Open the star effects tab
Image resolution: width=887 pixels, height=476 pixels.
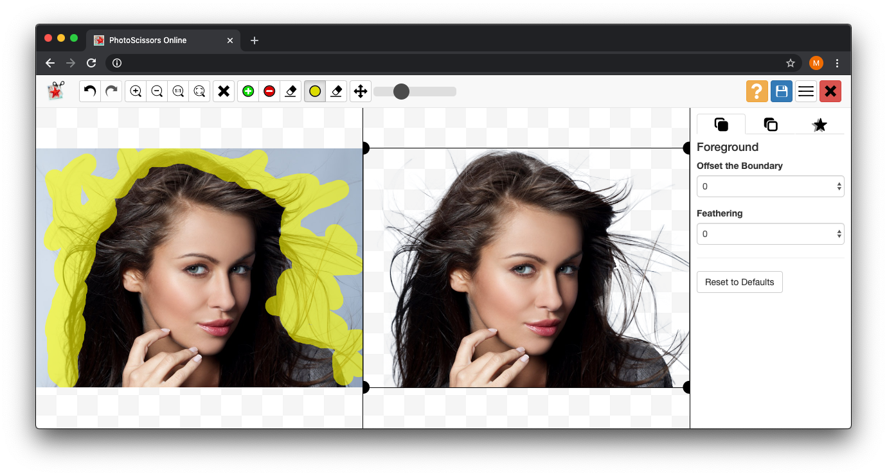point(820,124)
